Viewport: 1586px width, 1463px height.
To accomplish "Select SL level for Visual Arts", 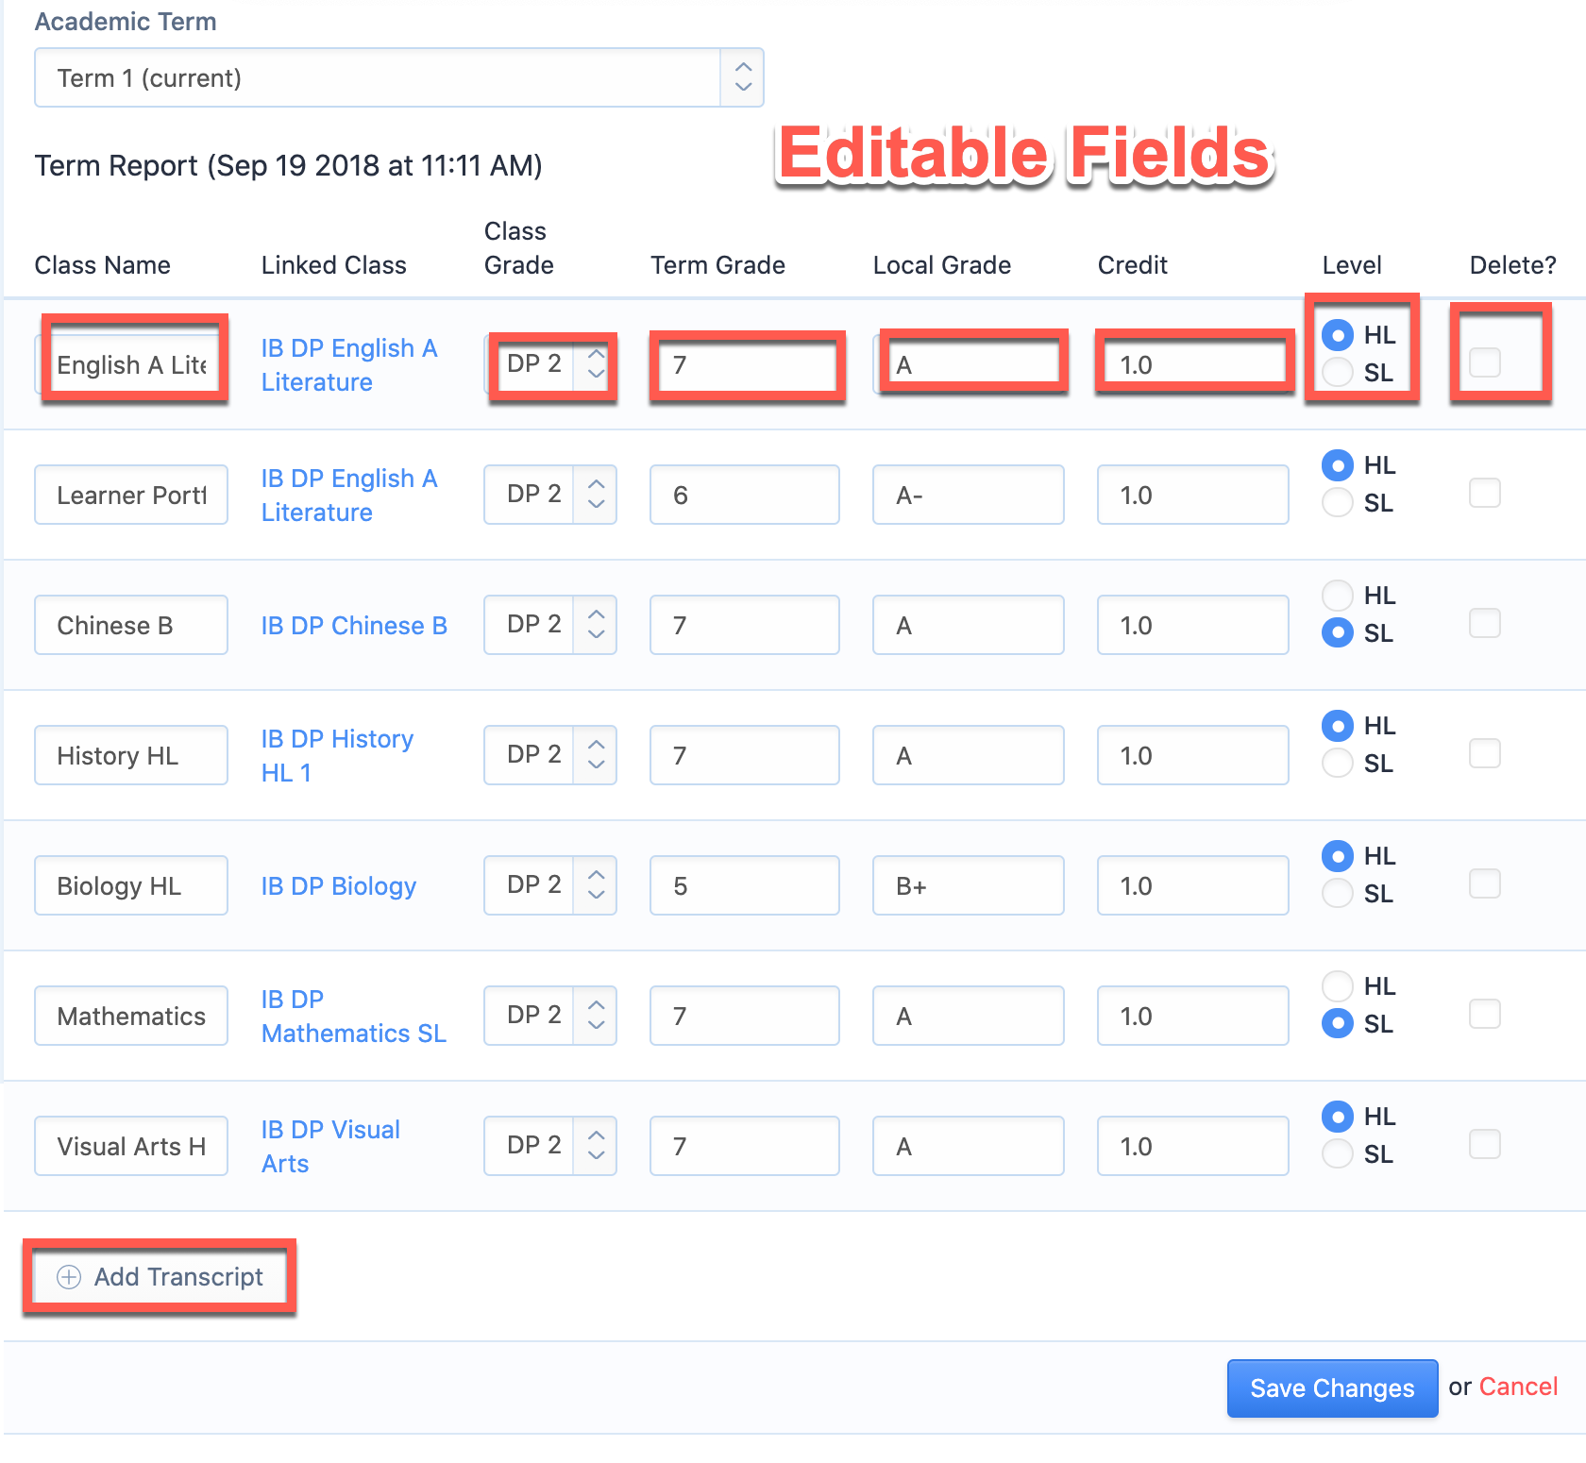I will 1337,1153.
